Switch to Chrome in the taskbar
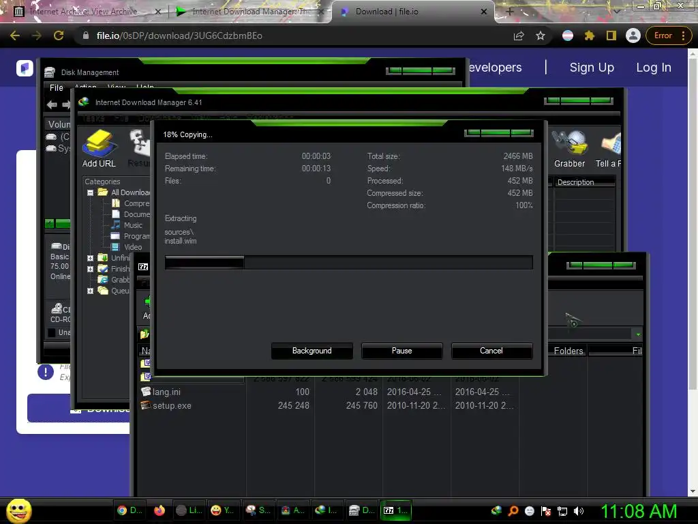 [x=130, y=510]
